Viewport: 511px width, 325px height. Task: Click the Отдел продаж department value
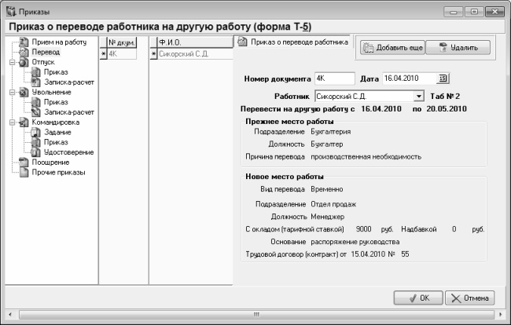tap(333, 204)
